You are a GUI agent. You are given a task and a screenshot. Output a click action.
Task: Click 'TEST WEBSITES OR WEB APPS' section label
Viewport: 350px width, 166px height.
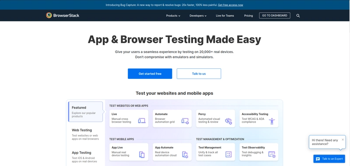click(129, 106)
